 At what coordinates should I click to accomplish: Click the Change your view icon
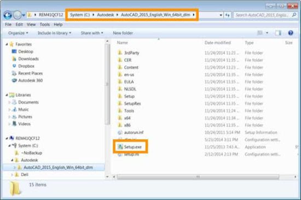coord(260,33)
